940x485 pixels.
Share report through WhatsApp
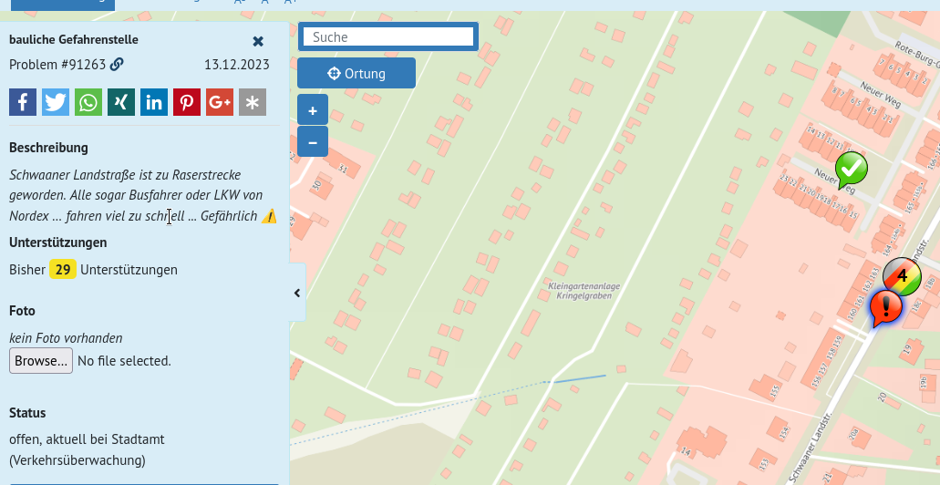88,102
